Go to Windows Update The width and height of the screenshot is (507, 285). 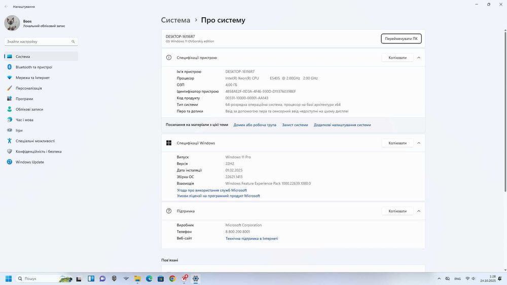(x=41, y=162)
